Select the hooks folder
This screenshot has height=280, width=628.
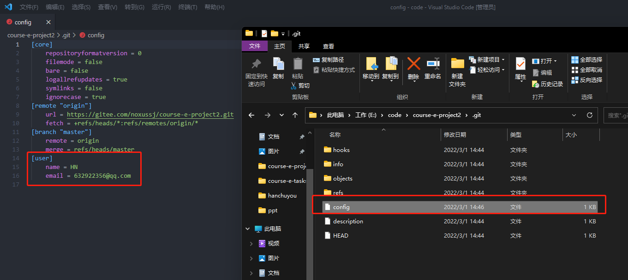[341, 150]
